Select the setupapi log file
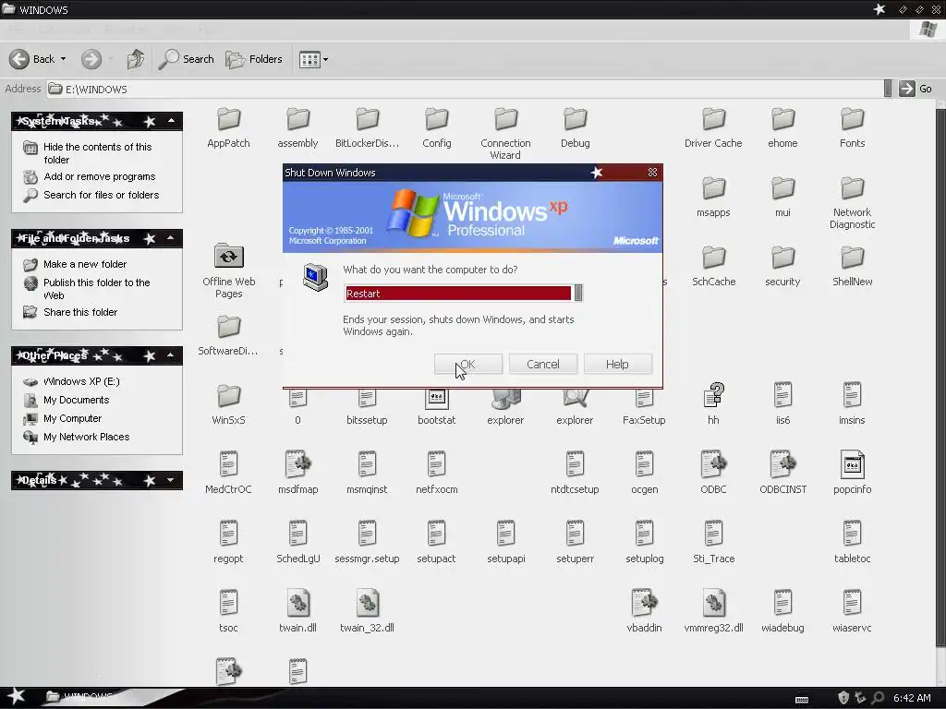 click(x=505, y=543)
